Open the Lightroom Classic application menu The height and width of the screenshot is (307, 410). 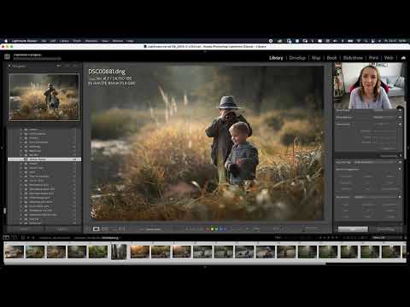(x=25, y=41)
